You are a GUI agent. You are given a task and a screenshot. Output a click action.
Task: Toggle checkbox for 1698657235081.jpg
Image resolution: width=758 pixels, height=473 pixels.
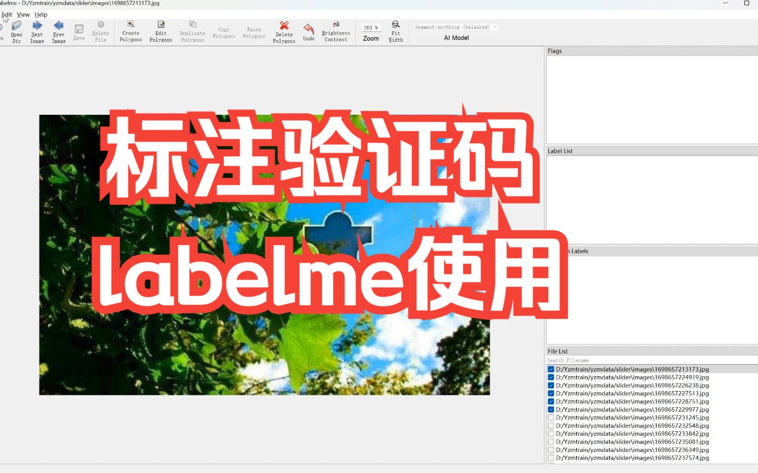(551, 441)
